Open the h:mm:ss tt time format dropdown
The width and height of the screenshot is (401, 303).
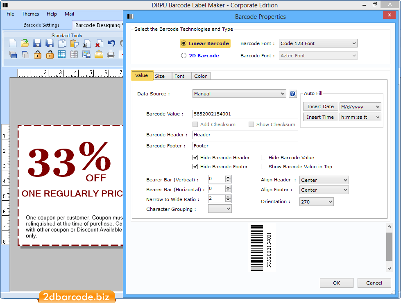pos(360,117)
